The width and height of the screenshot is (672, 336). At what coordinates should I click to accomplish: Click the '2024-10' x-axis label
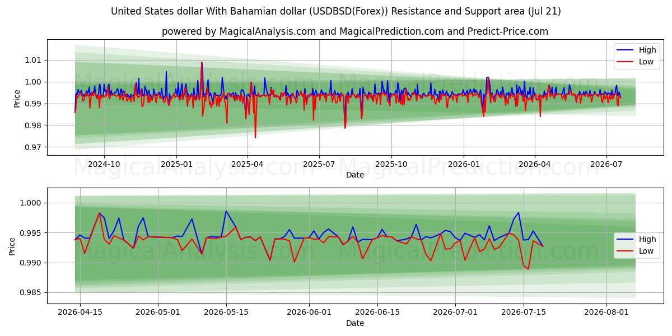pyautogui.click(x=104, y=165)
